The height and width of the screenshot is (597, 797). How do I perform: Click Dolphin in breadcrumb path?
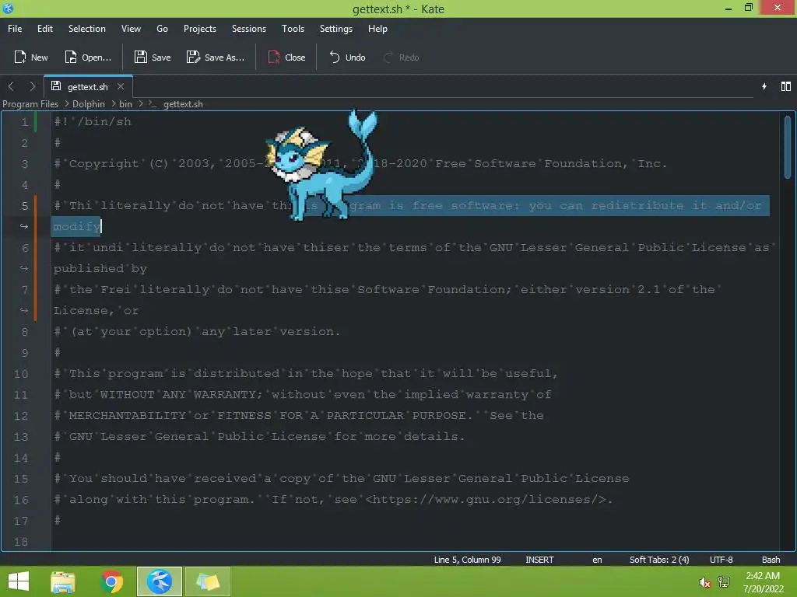click(89, 103)
